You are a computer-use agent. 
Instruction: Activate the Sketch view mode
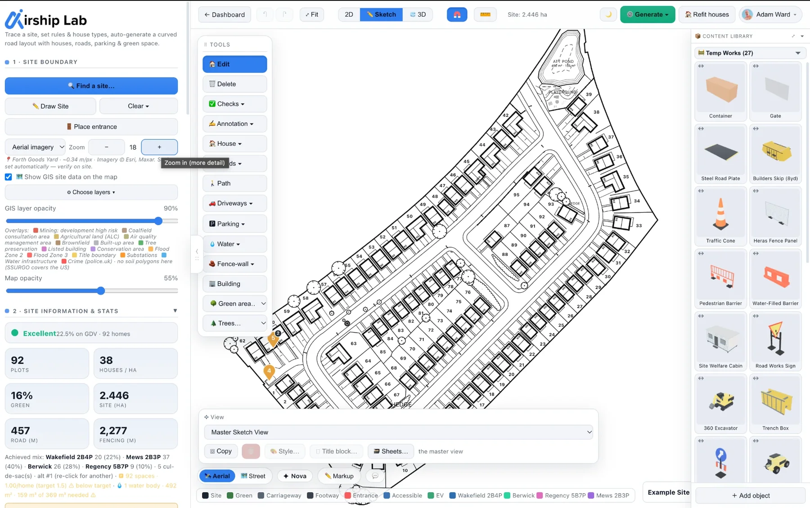(381, 14)
